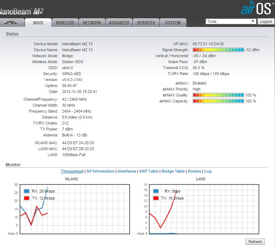The image size is (275, 249).
Task: Select the Frequency Band value 2454 - 2484 MHz
Action: tap(76, 111)
